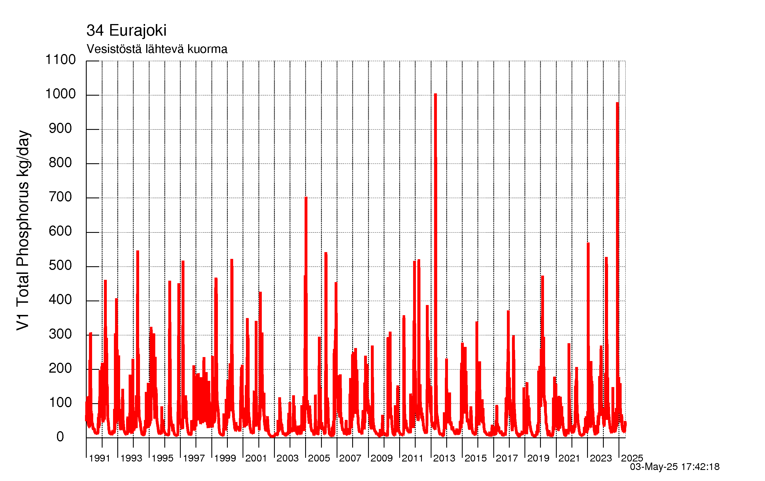This screenshot has width=765, height=481.
Task: Click the x-axis year label 2023
Action: pyautogui.click(x=601, y=458)
